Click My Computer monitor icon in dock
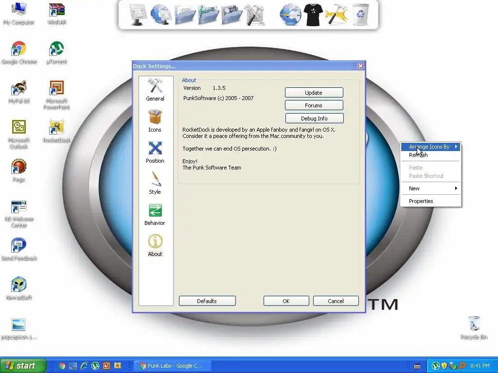The height and width of the screenshot is (373, 498). 138,15
